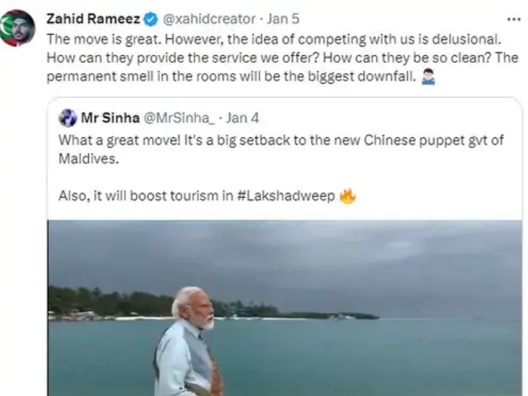Open Zahid Rameez's profile avatar

click(18, 28)
